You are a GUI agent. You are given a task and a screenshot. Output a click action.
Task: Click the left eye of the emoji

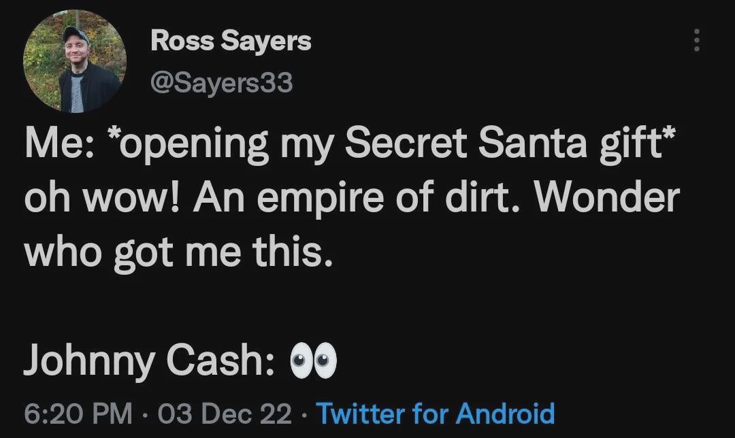pyautogui.click(x=301, y=360)
